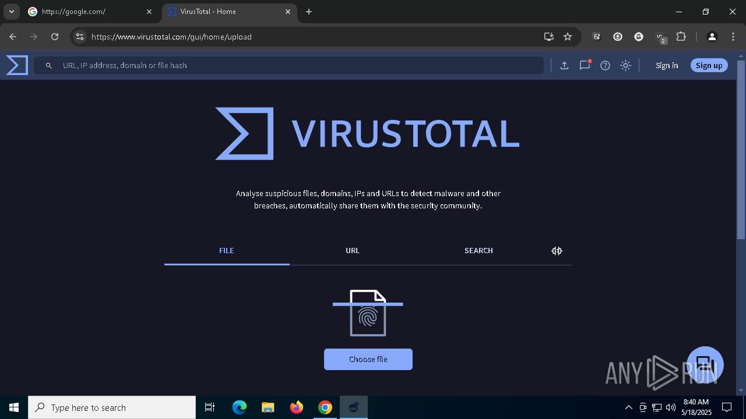The height and width of the screenshot is (419, 746).
Task: Click the Sign up button
Action: [709, 66]
